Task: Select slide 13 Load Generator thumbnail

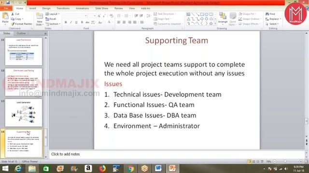Action: [24, 113]
